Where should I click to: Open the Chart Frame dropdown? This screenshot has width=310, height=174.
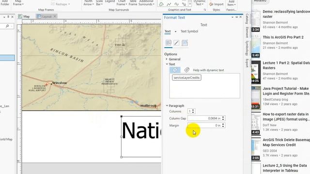[x=122, y=3]
